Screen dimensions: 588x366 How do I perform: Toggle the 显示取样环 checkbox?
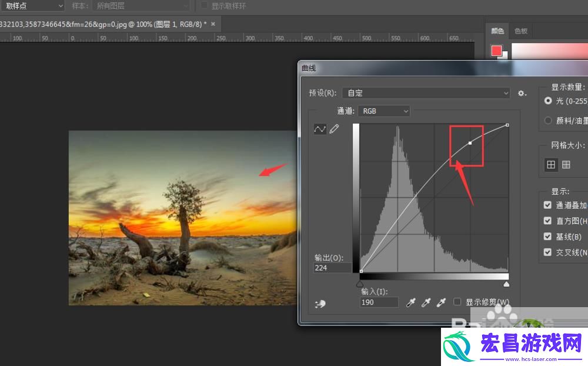(x=204, y=5)
